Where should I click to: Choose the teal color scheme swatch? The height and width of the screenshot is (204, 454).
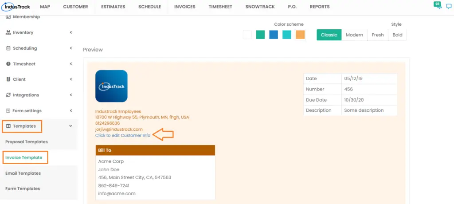(287, 35)
